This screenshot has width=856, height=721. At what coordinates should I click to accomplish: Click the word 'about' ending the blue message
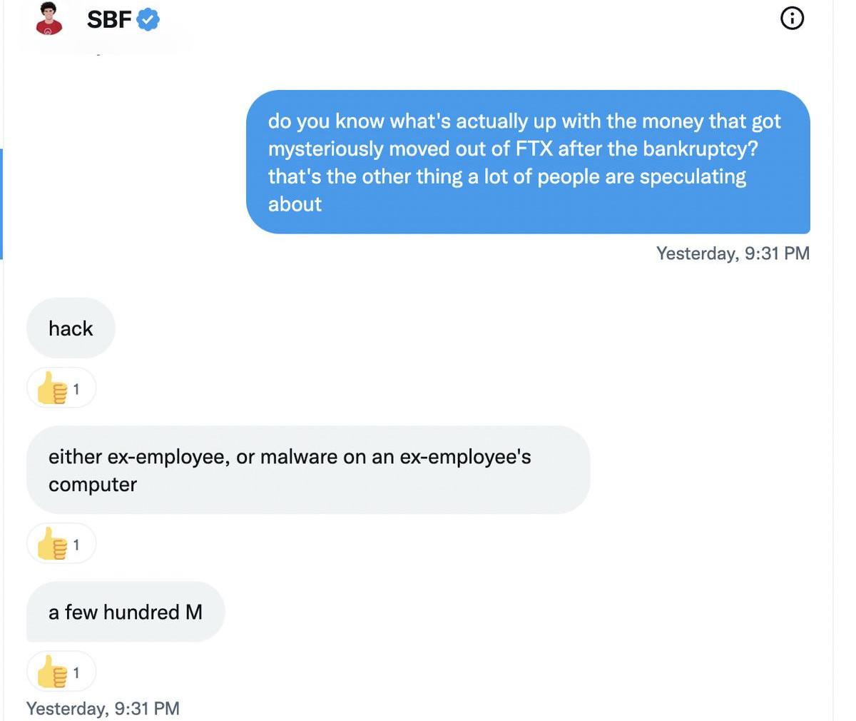pyautogui.click(x=295, y=204)
